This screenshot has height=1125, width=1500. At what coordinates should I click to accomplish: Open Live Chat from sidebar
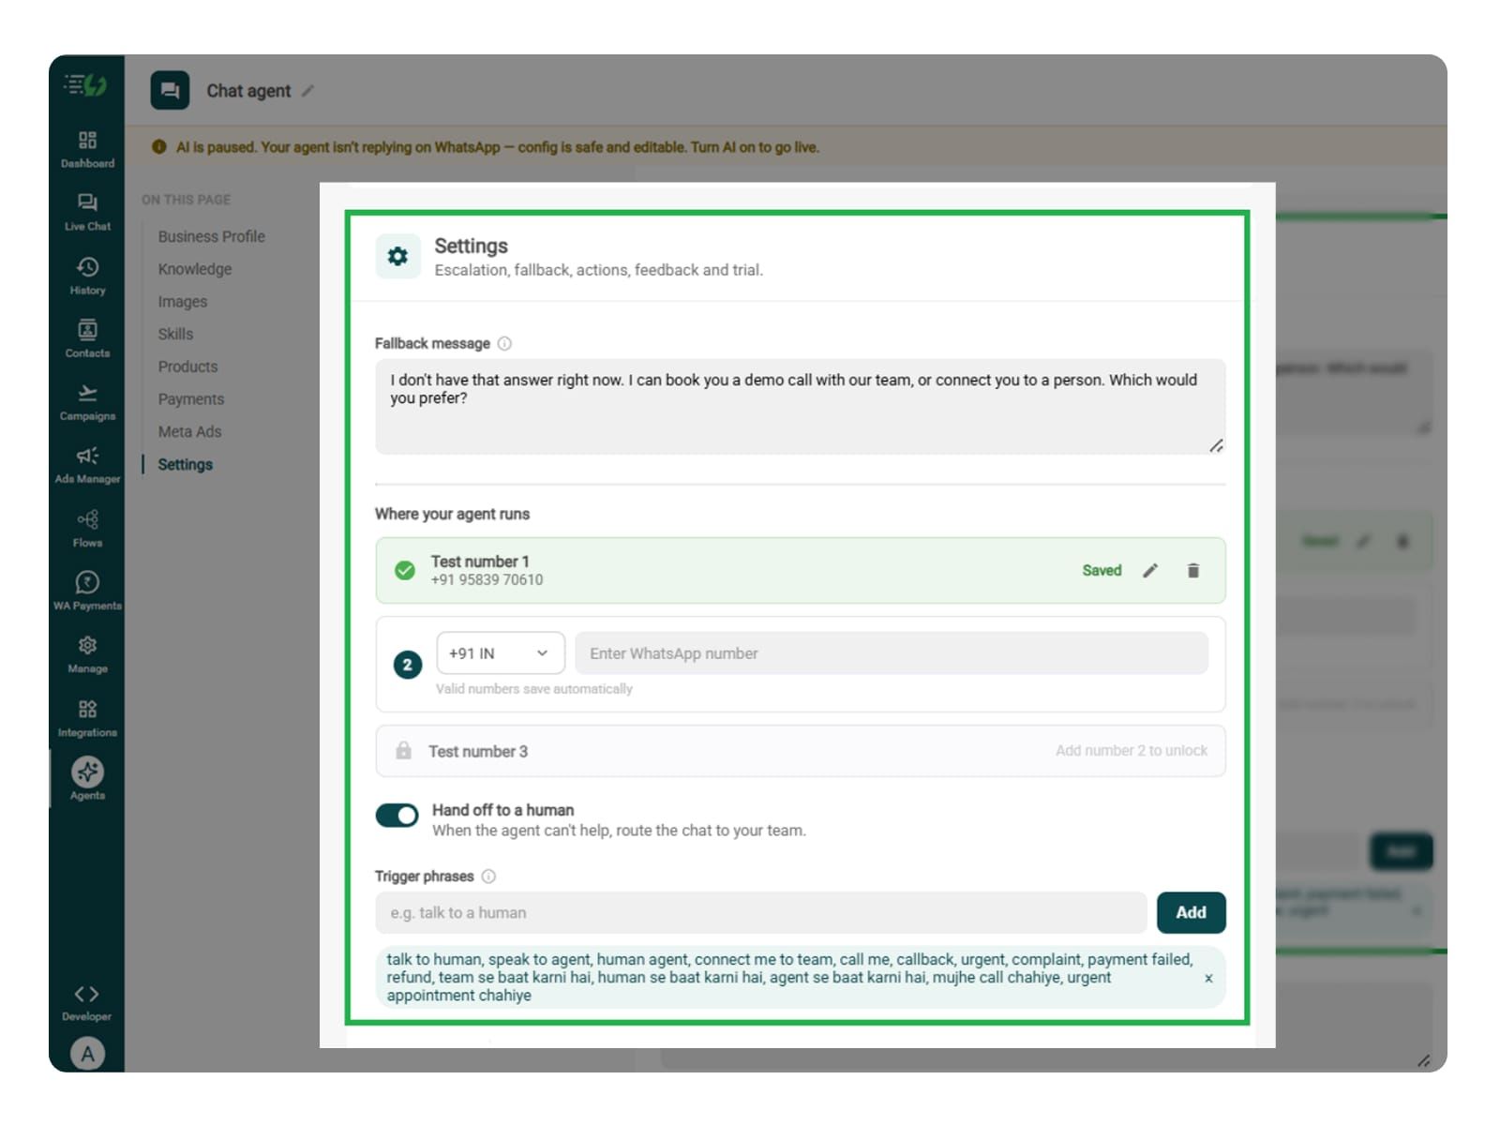pyautogui.click(x=87, y=212)
